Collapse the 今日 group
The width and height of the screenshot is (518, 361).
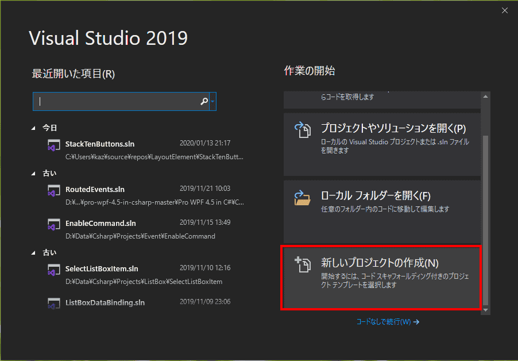point(33,128)
